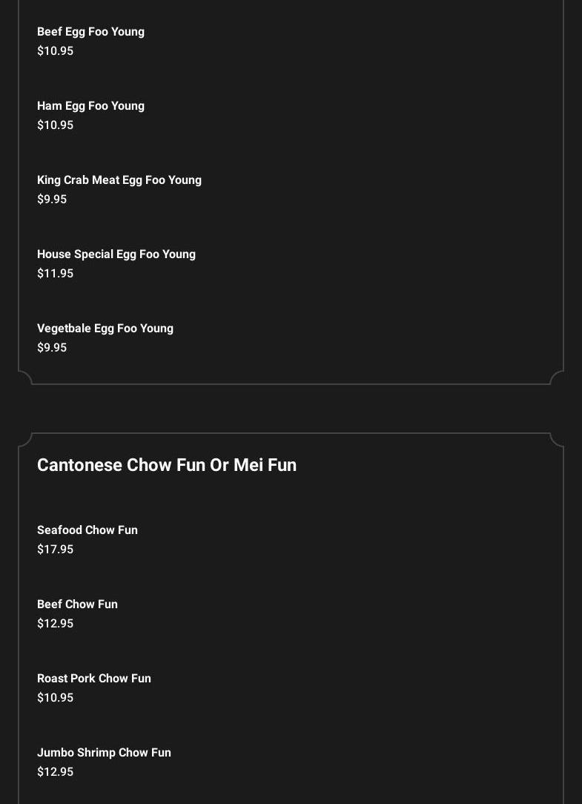Open the Roast Pork Chow Fun item
The width and height of the screenshot is (582, 804).
click(94, 679)
